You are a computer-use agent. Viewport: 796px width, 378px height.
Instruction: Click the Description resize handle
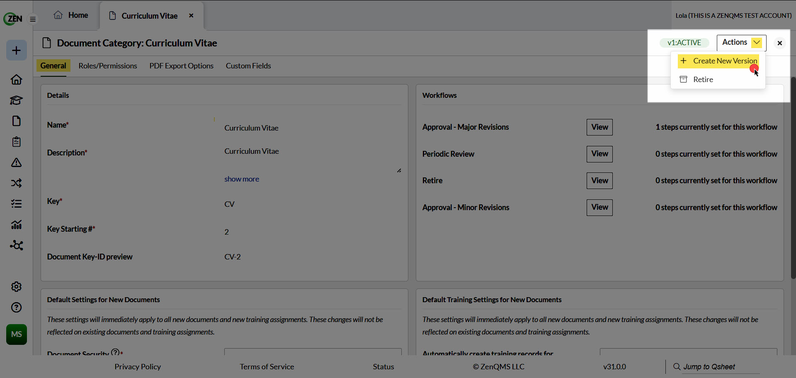399,170
